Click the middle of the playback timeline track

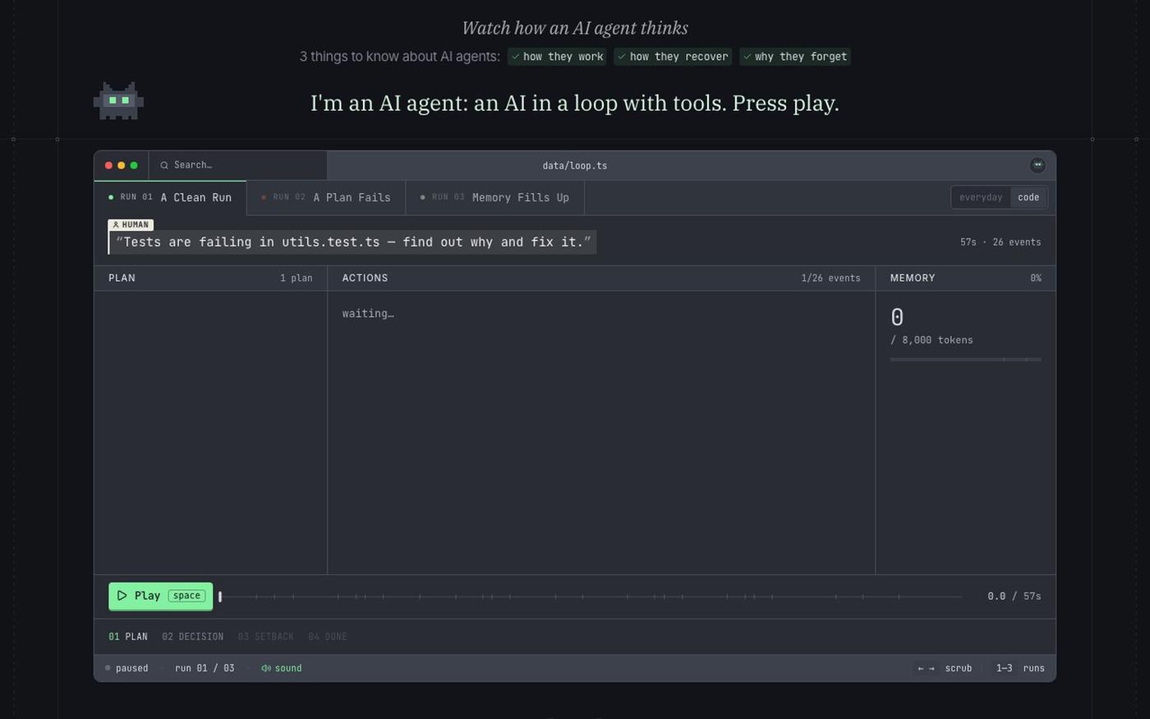(591, 597)
